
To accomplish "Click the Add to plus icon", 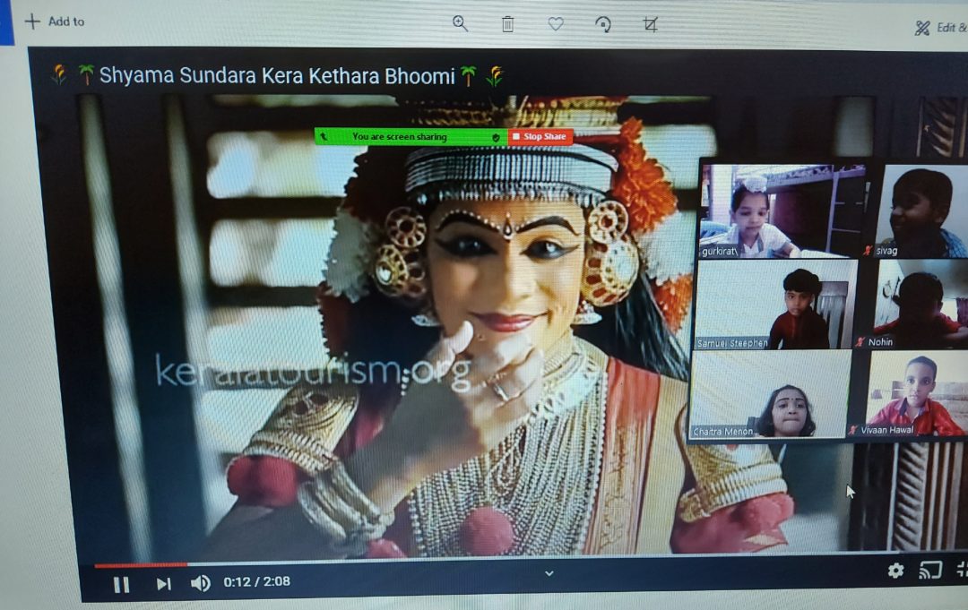I will coord(32,21).
